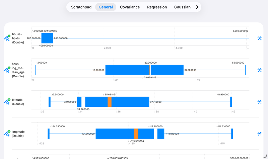Click the households variable chart icon

(7, 38)
